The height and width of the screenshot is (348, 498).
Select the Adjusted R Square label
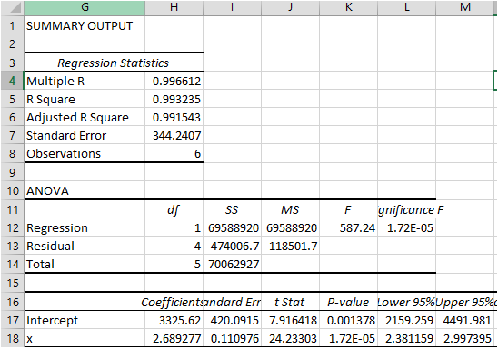tap(85, 117)
